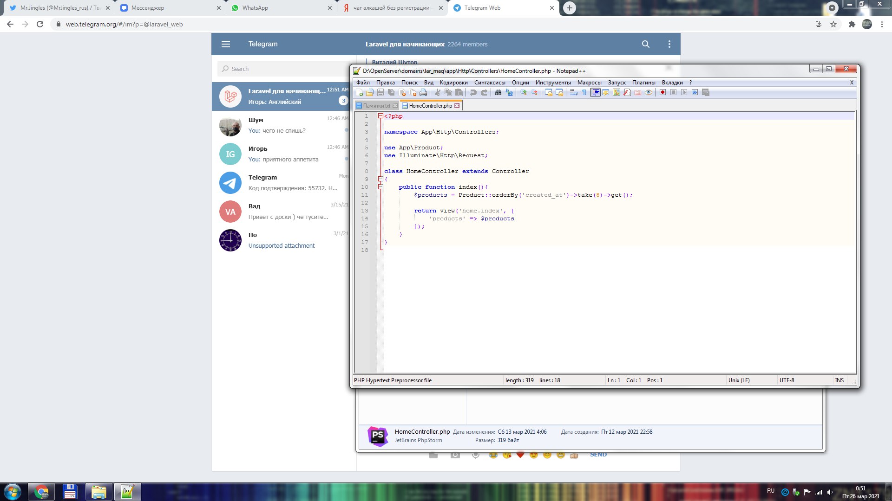Open the Шум chat
892x501 pixels.
click(x=281, y=125)
